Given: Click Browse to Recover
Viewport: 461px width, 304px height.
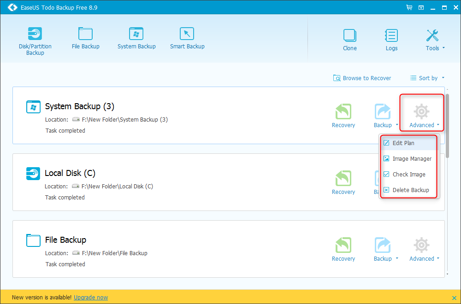Looking at the screenshot, I should [x=362, y=78].
